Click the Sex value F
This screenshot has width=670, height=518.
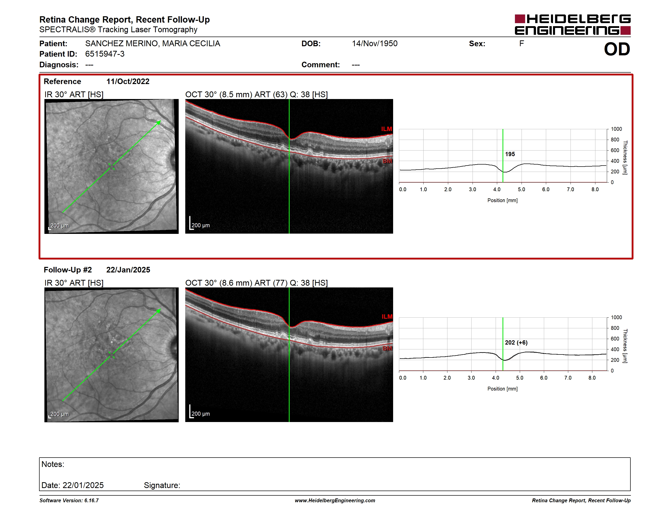tap(522, 44)
